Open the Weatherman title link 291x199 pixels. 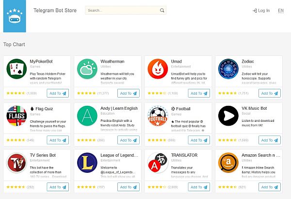coord(113,62)
